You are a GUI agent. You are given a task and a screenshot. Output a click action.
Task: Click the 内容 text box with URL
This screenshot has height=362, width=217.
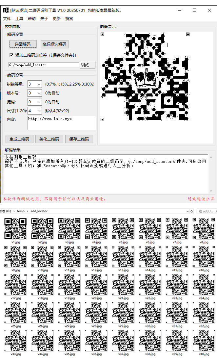pyautogui.click(x=62, y=123)
